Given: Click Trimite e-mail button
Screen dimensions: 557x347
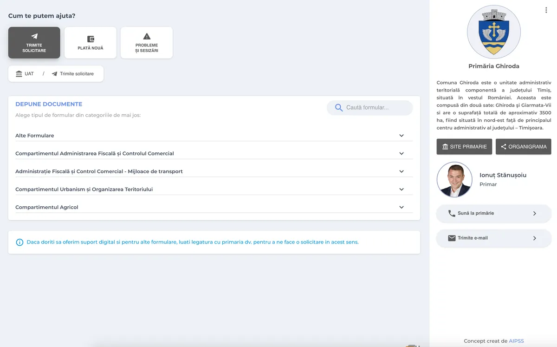Looking at the screenshot, I should [x=494, y=238].
